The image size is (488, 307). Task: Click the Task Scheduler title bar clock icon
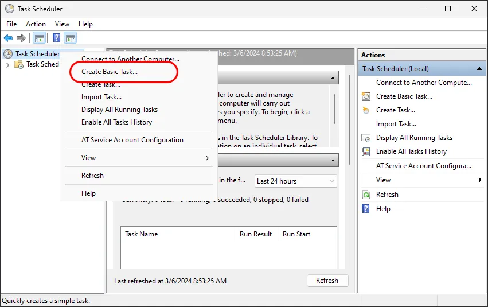coord(10,9)
